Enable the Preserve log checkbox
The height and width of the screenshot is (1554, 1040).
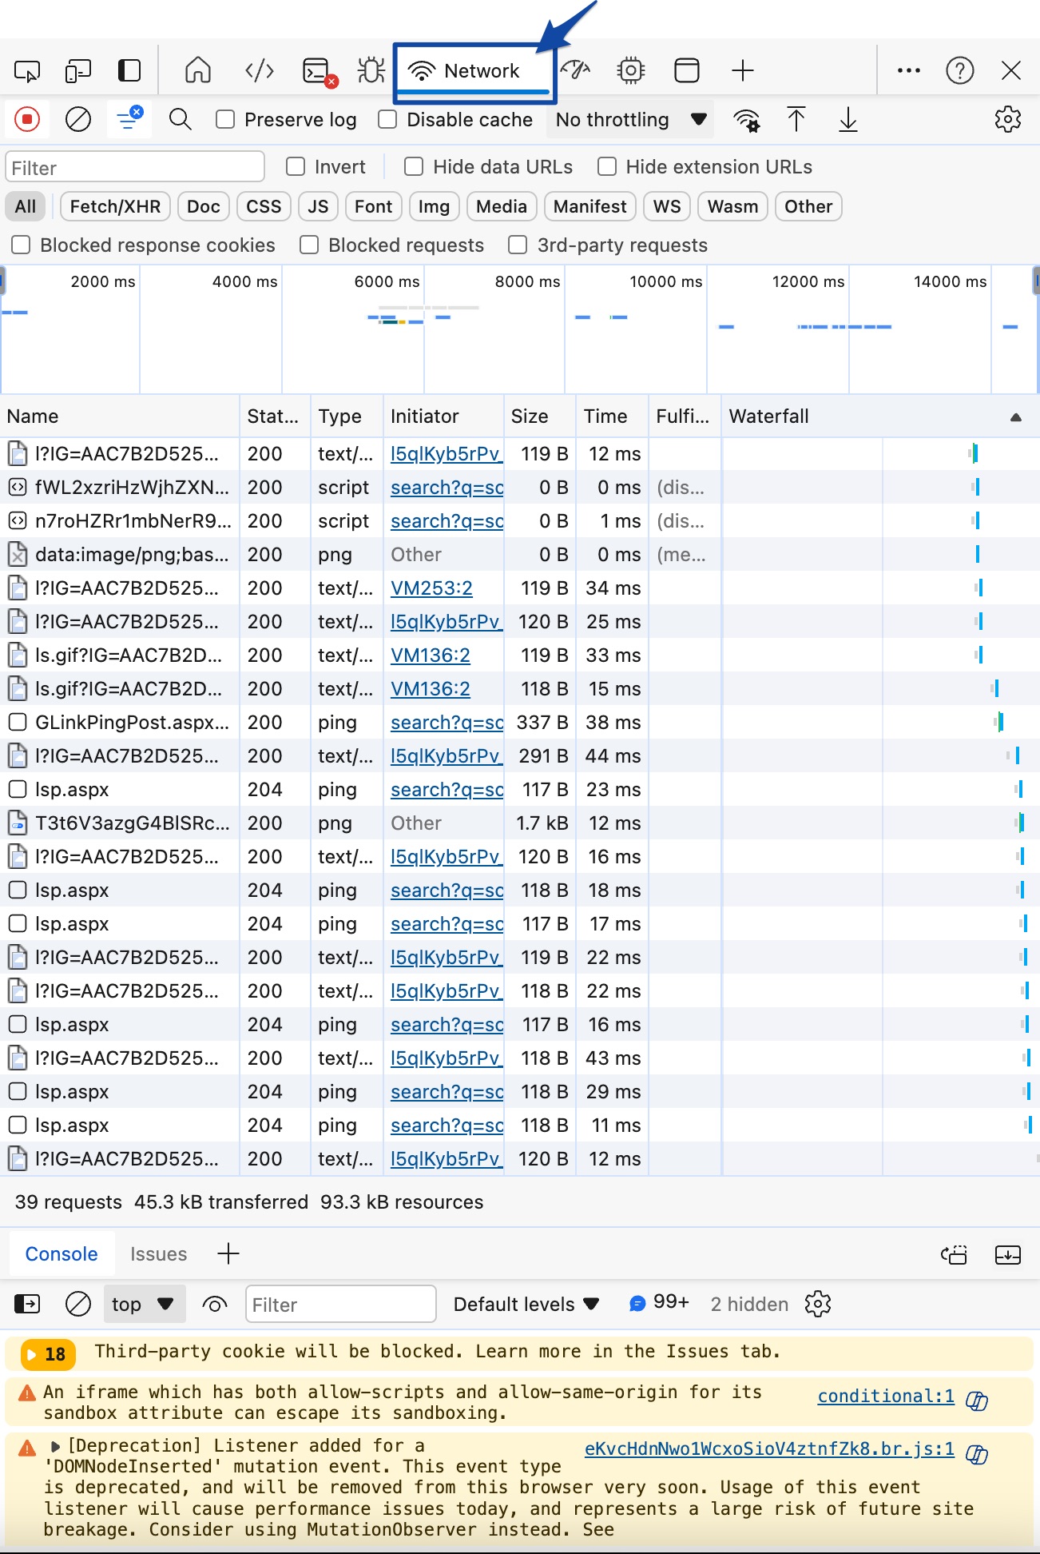(x=226, y=120)
